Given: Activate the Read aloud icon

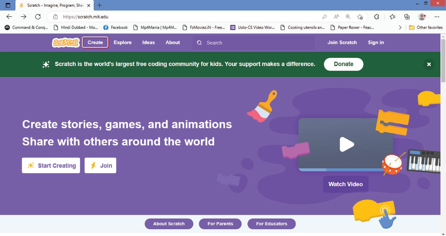Looking at the screenshot, I should tap(336, 17).
